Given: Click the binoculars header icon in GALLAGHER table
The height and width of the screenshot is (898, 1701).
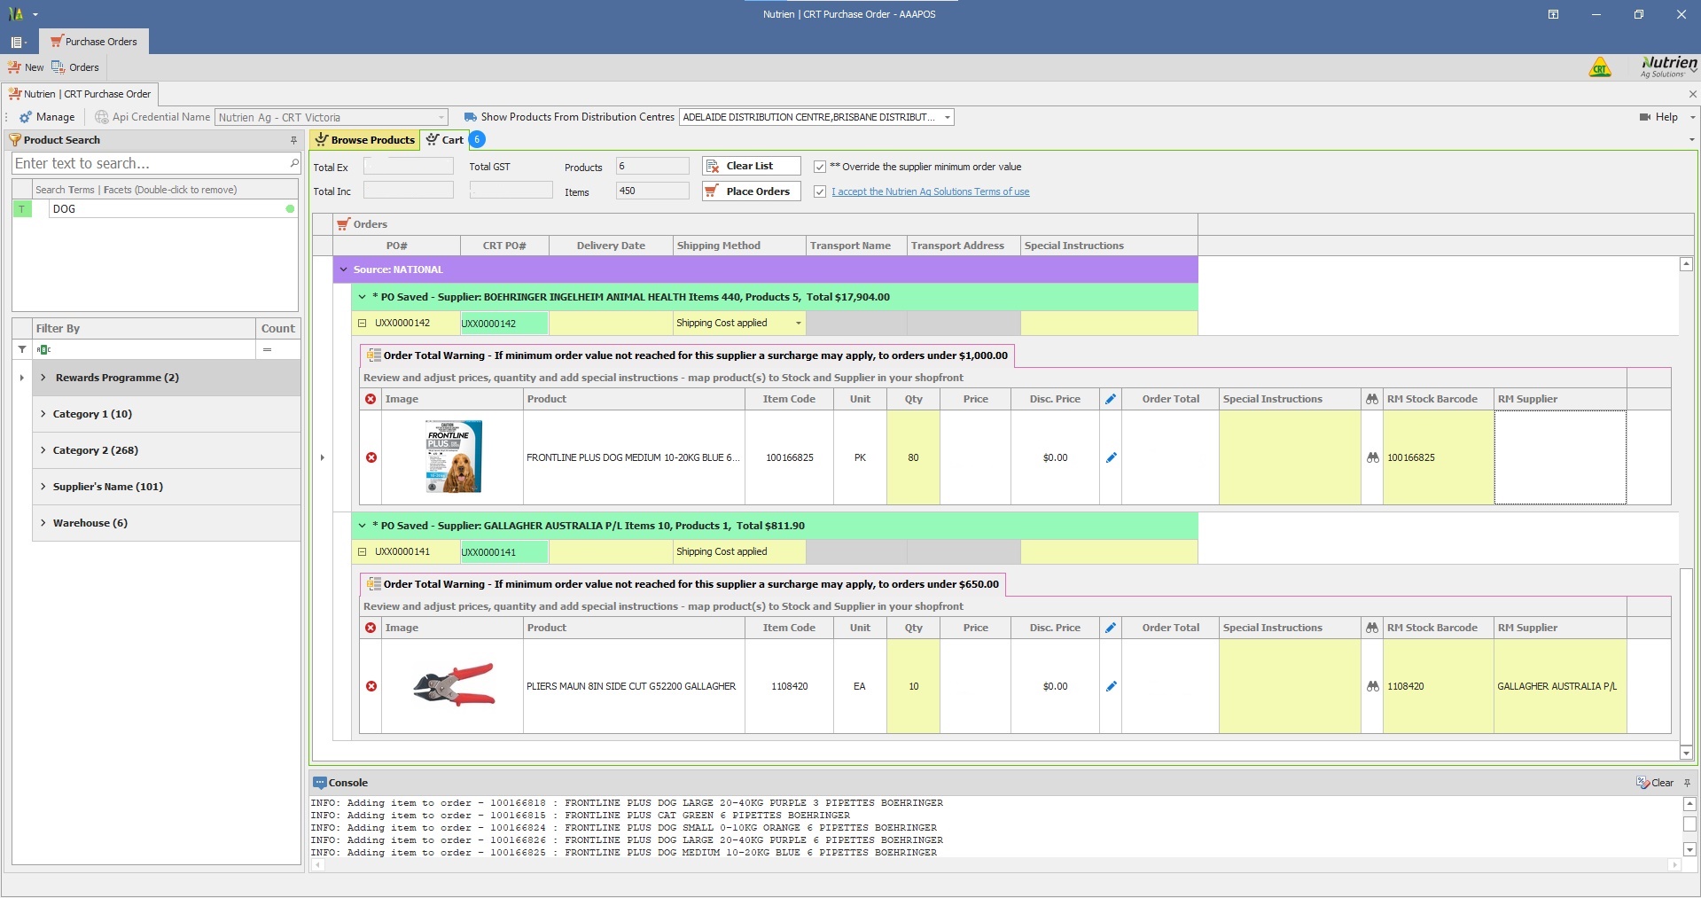Looking at the screenshot, I should (x=1372, y=628).
